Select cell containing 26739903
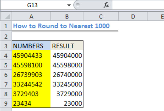Screen dimensions: 164x111 (31, 75)
